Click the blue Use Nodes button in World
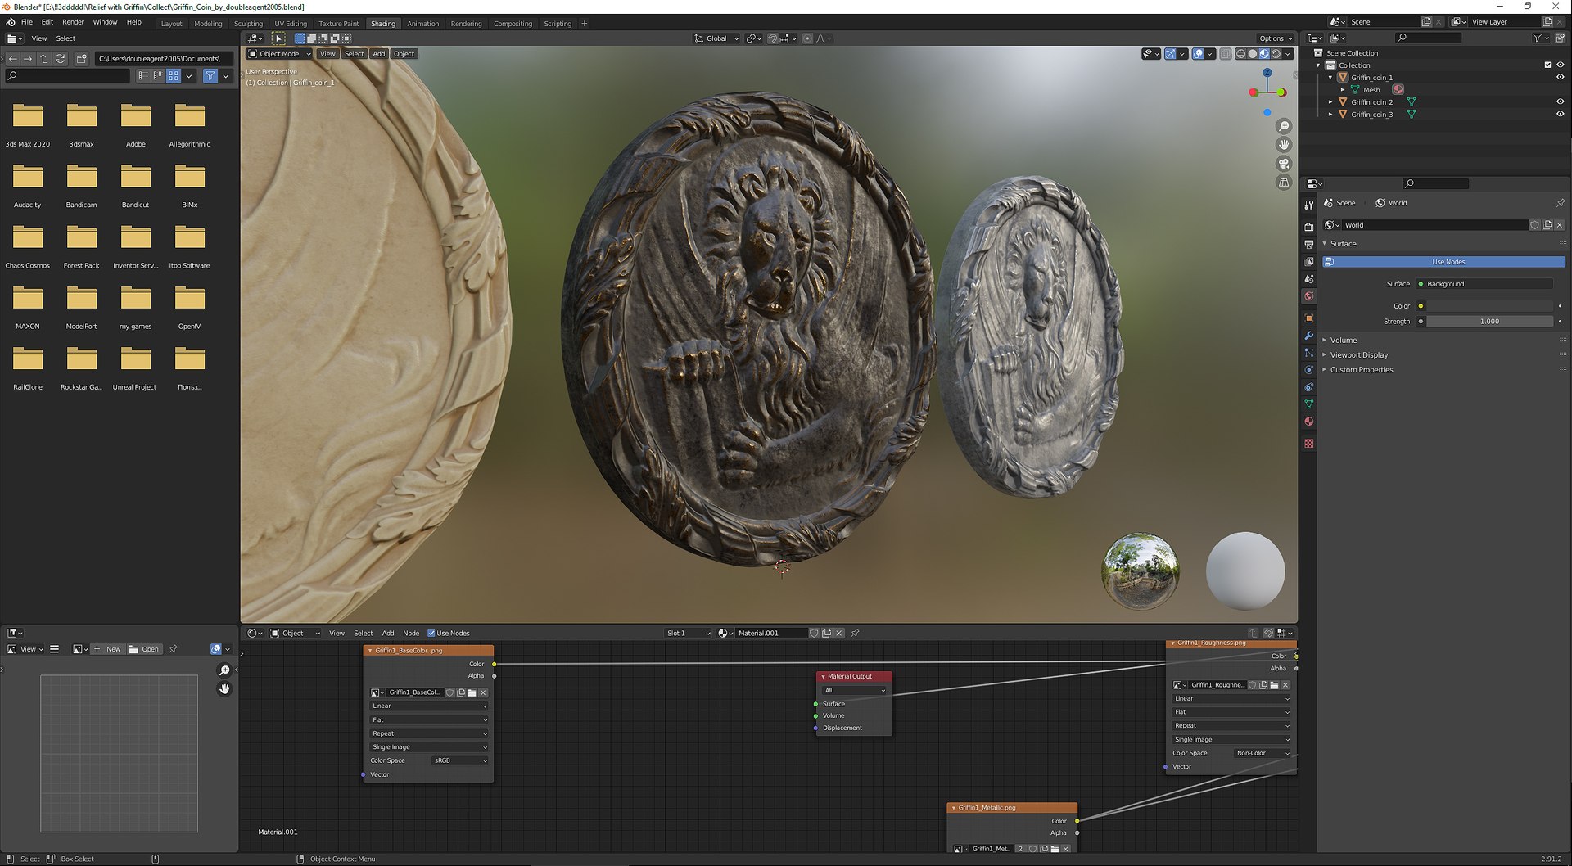 click(1444, 262)
